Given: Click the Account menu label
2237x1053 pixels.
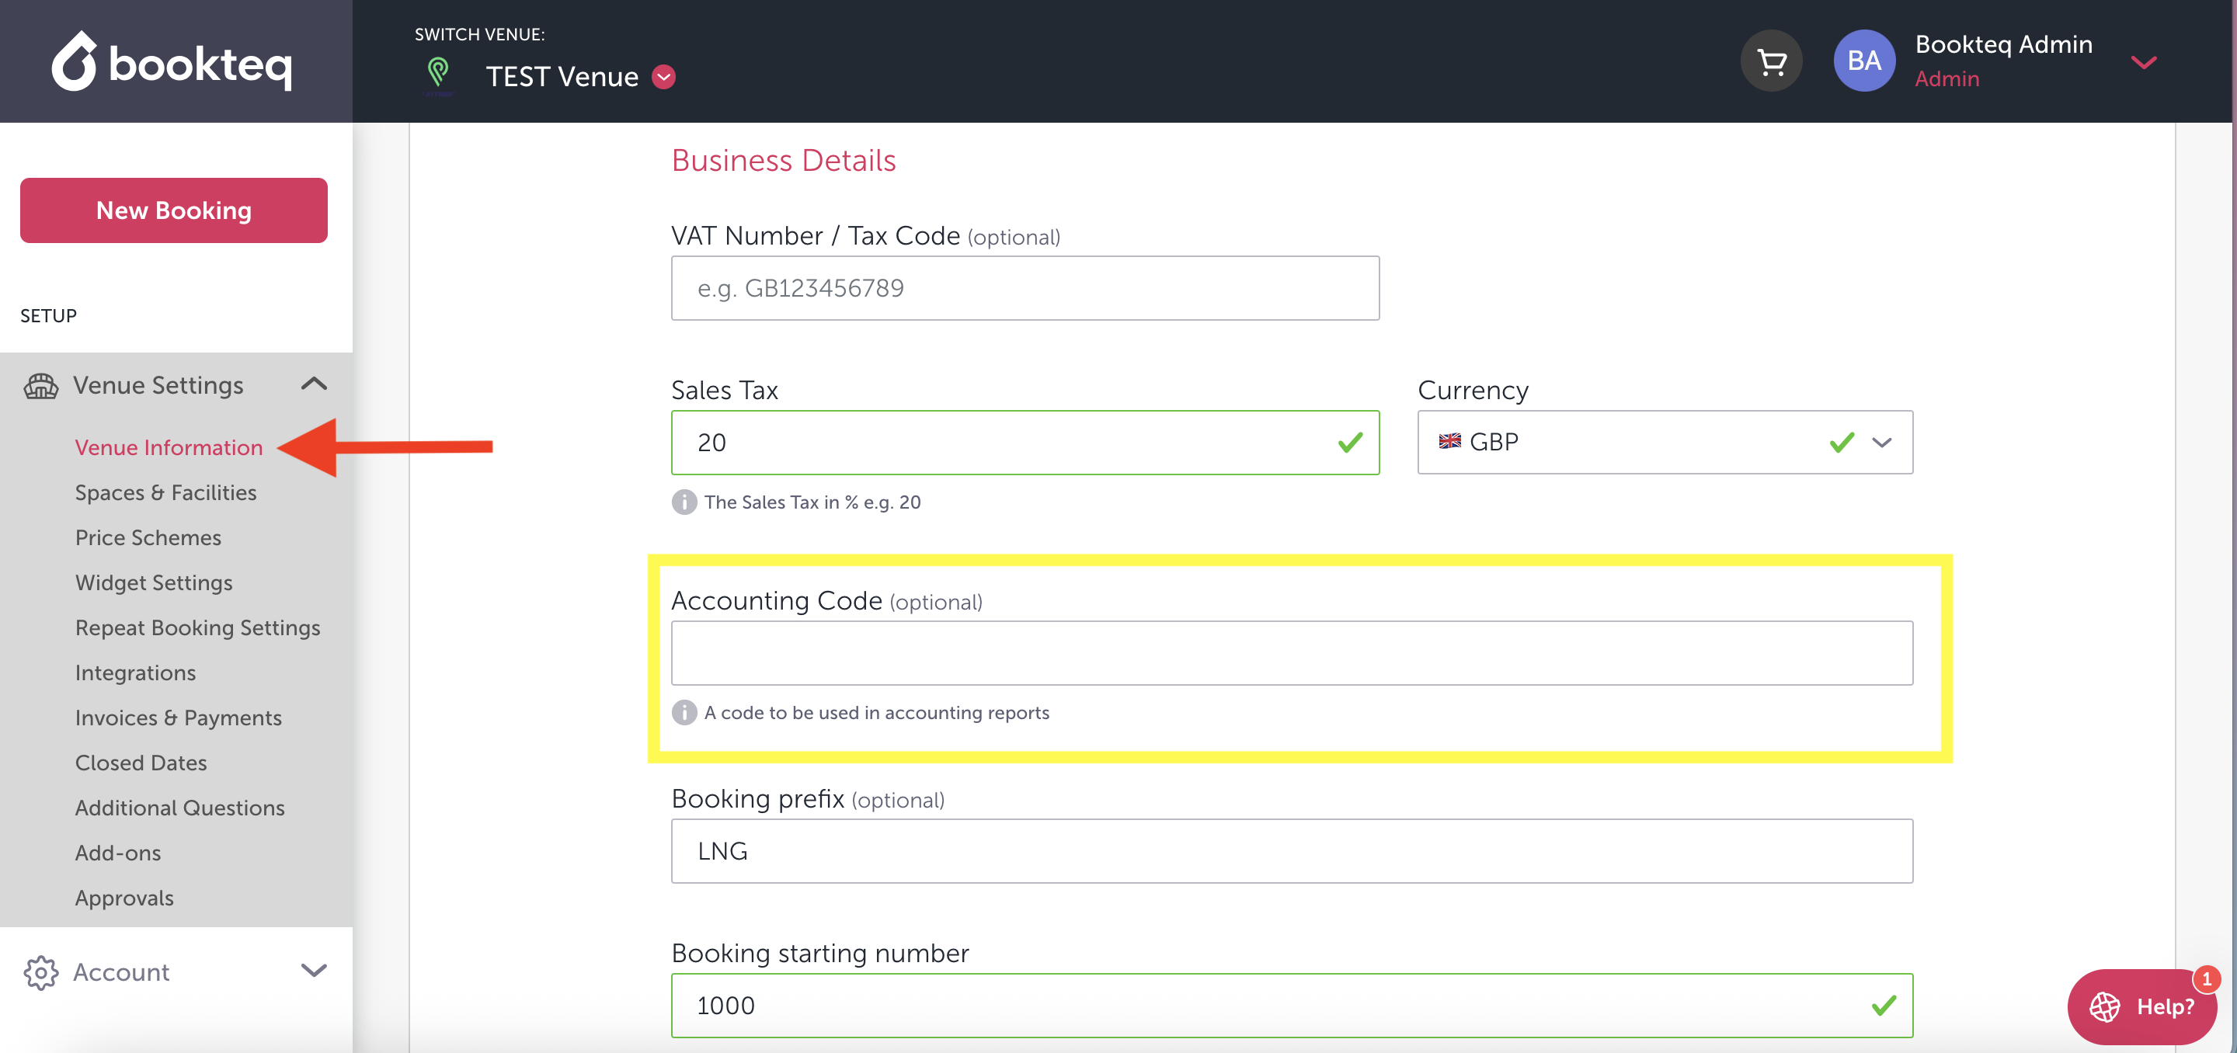Looking at the screenshot, I should [x=122, y=972].
